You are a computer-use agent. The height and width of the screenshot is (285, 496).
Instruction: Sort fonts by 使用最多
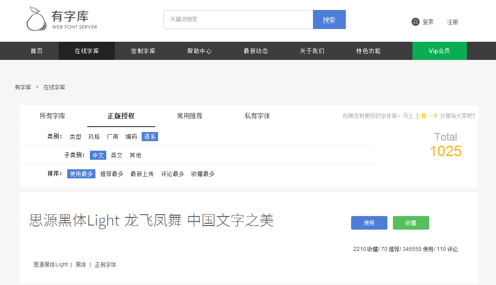81,174
